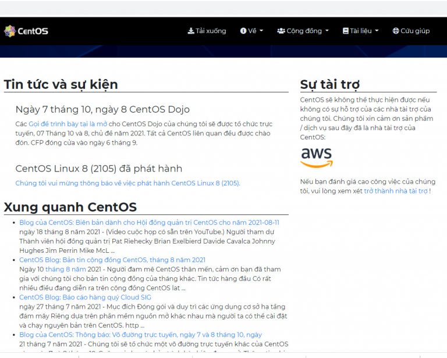Image resolution: width=447 pixels, height=358 pixels.
Task: Open the 'trở thành nhà tài trợ' link
Action: coord(396,191)
